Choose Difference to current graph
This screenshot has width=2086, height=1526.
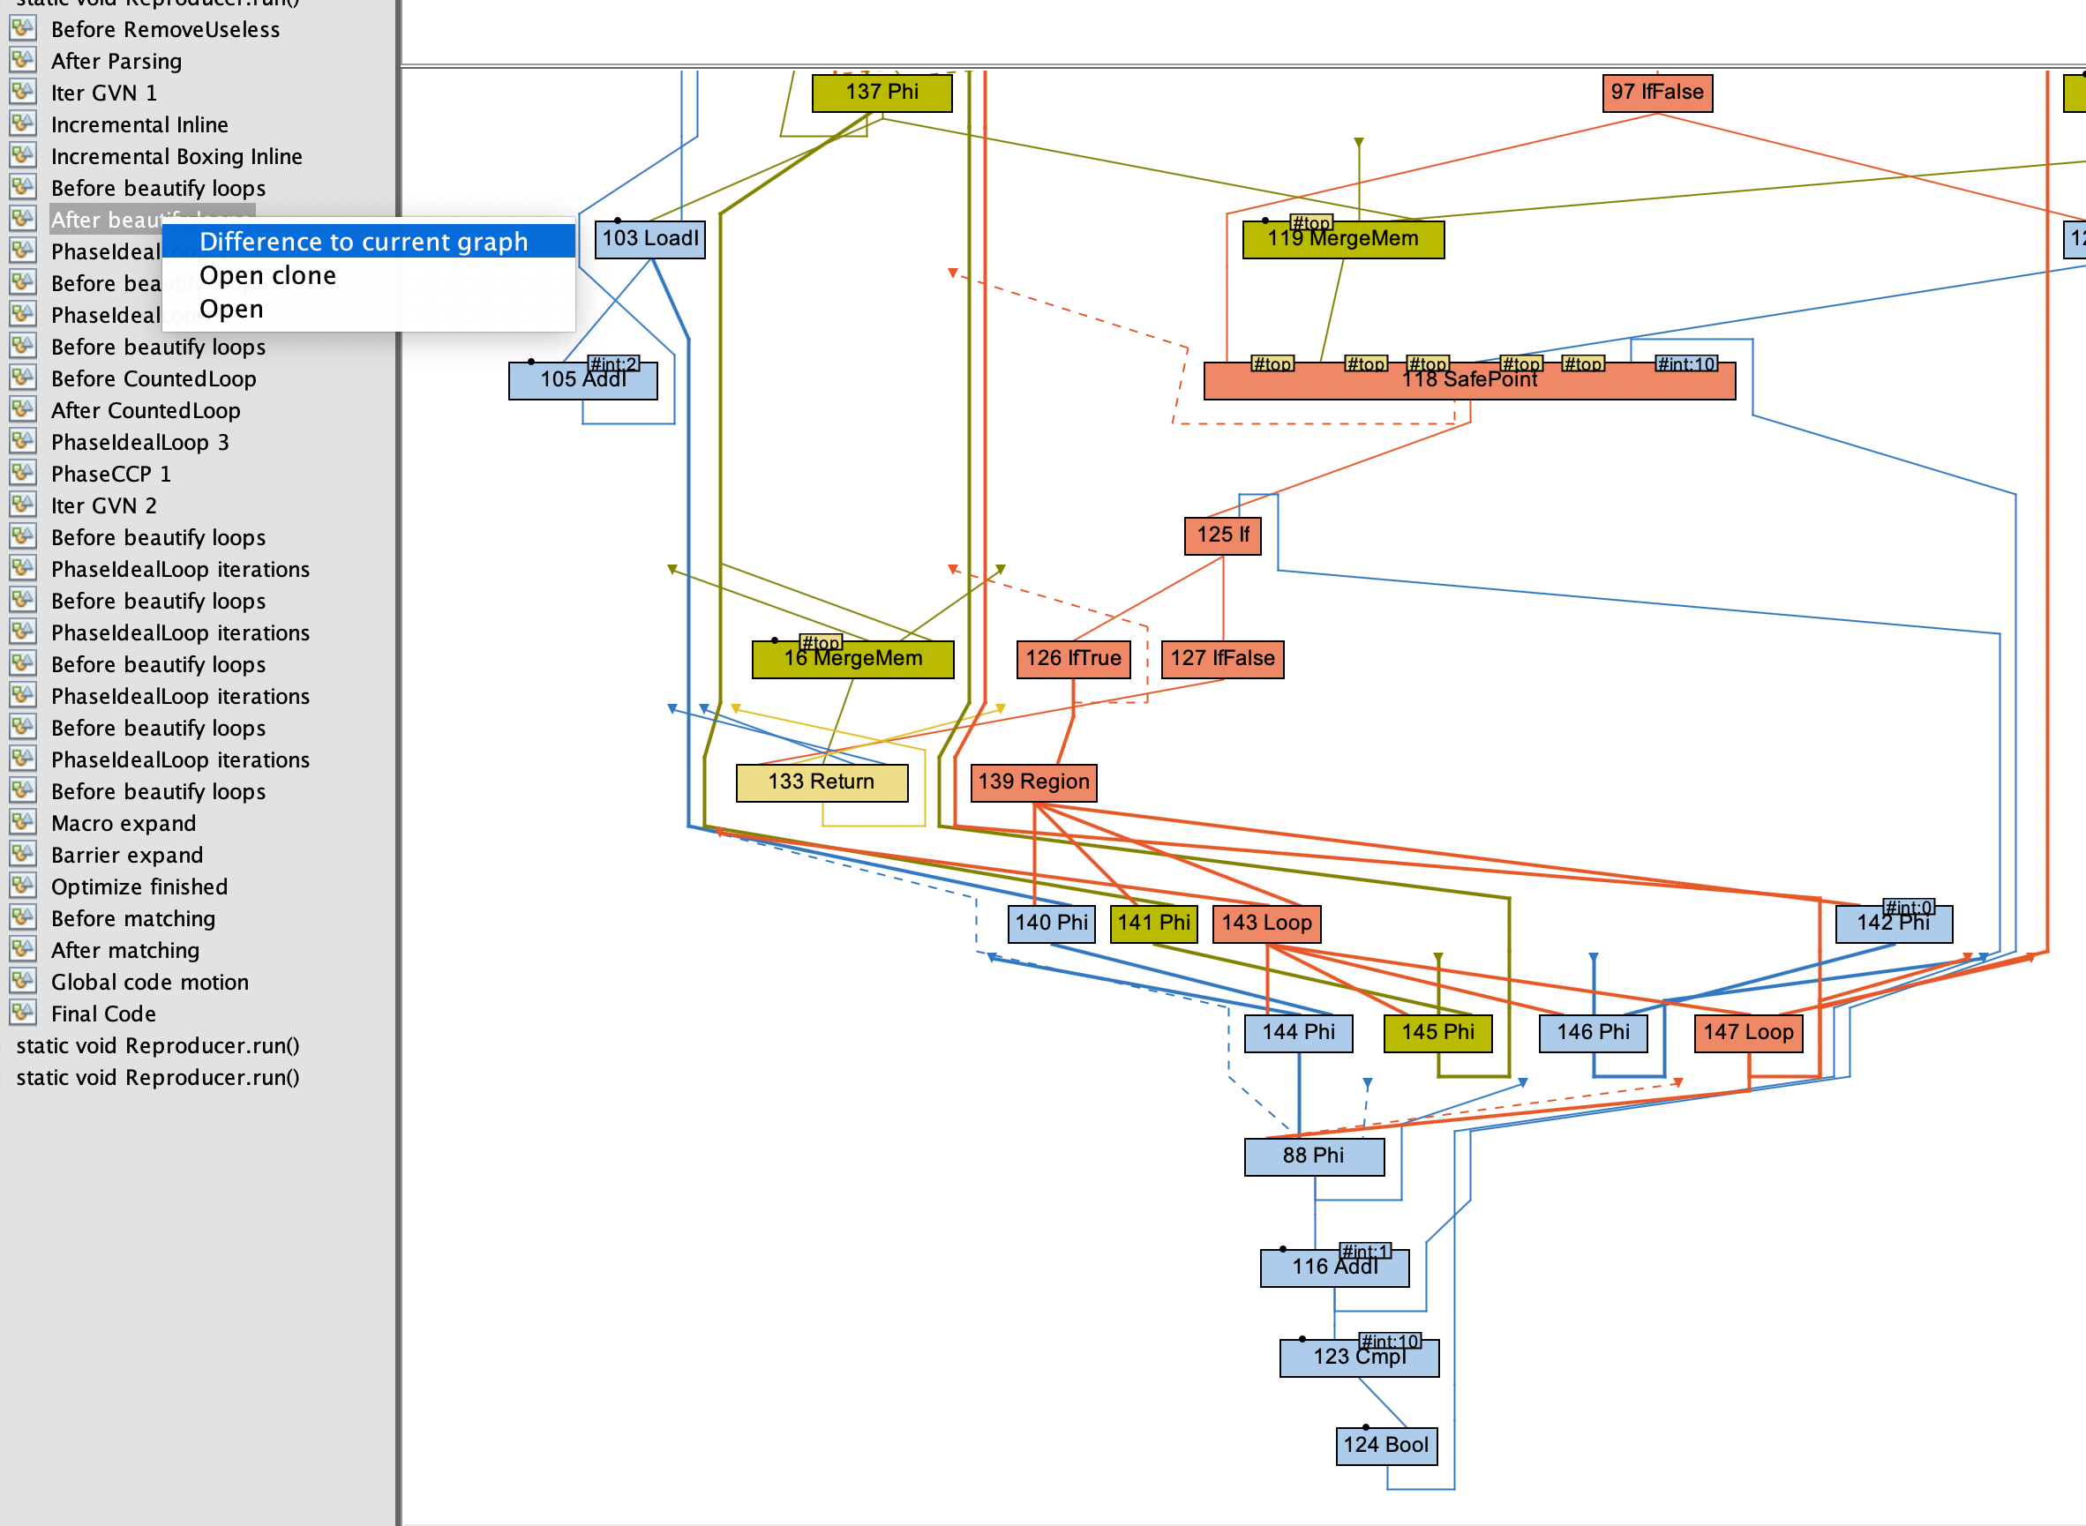tap(363, 242)
